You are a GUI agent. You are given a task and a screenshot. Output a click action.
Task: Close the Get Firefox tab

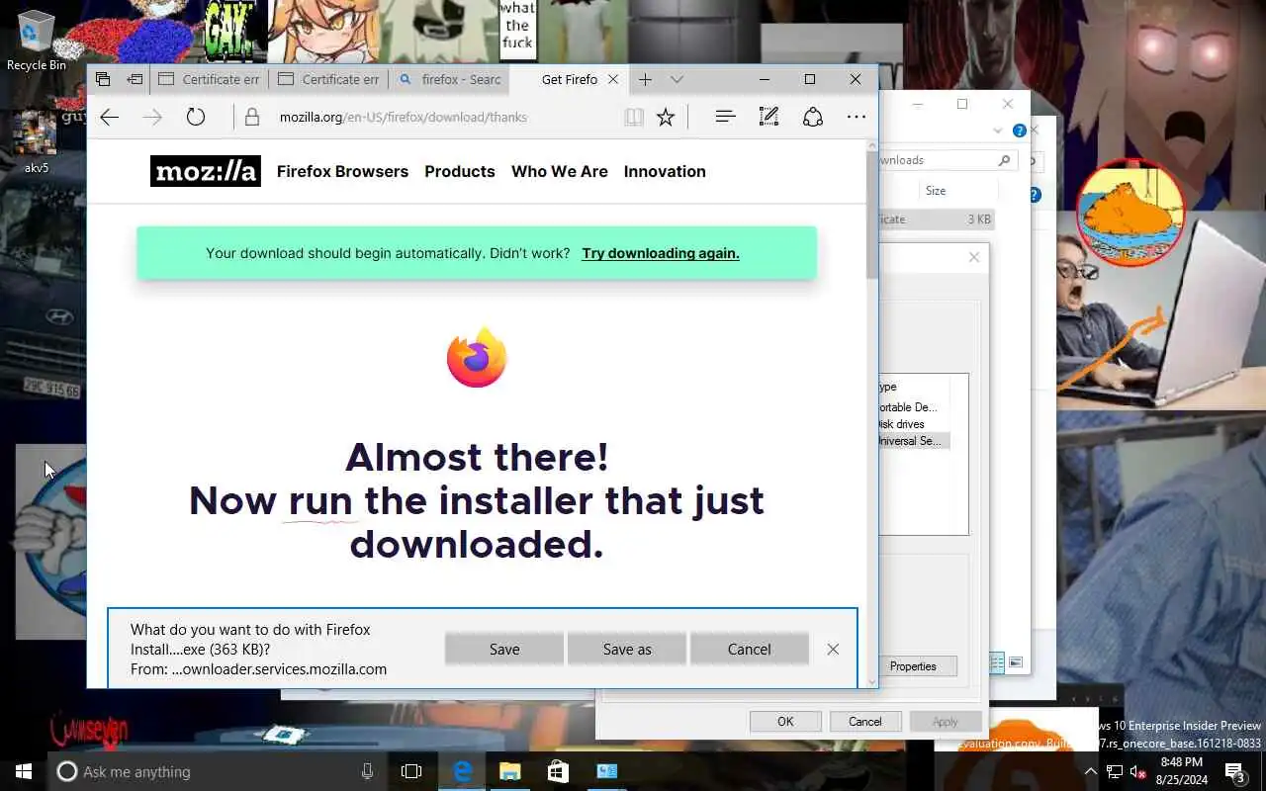(613, 79)
